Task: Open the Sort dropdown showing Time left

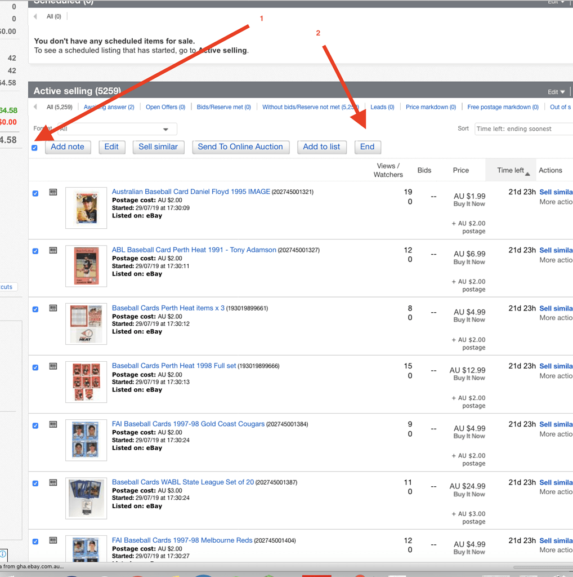Action: (524, 129)
